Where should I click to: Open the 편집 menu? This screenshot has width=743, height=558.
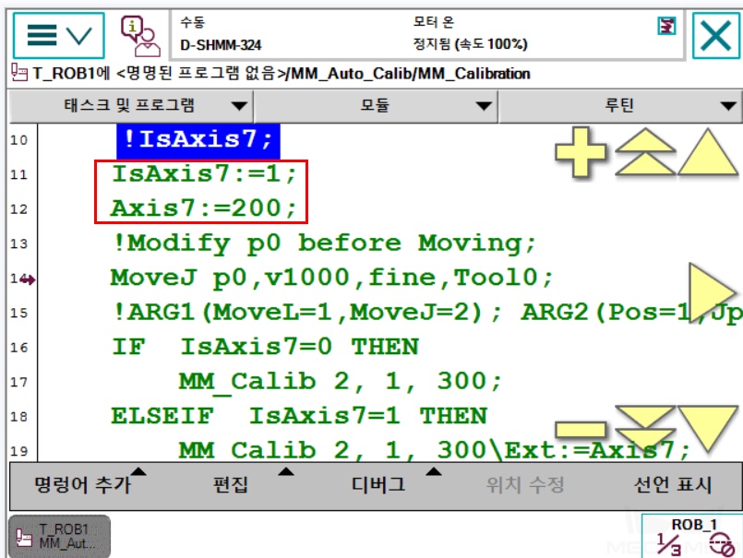[231, 484]
